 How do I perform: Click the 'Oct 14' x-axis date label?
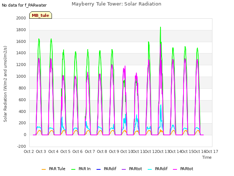point(175,151)
